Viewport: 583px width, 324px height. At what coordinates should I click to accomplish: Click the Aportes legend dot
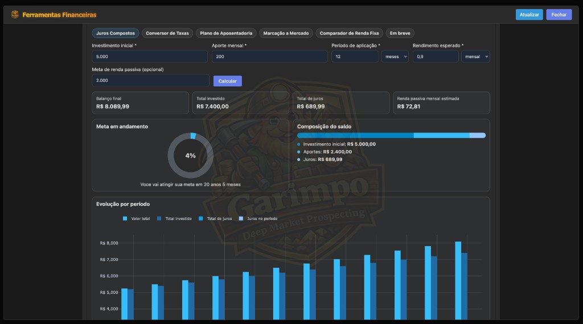pyautogui.click(x=298, y=152)
